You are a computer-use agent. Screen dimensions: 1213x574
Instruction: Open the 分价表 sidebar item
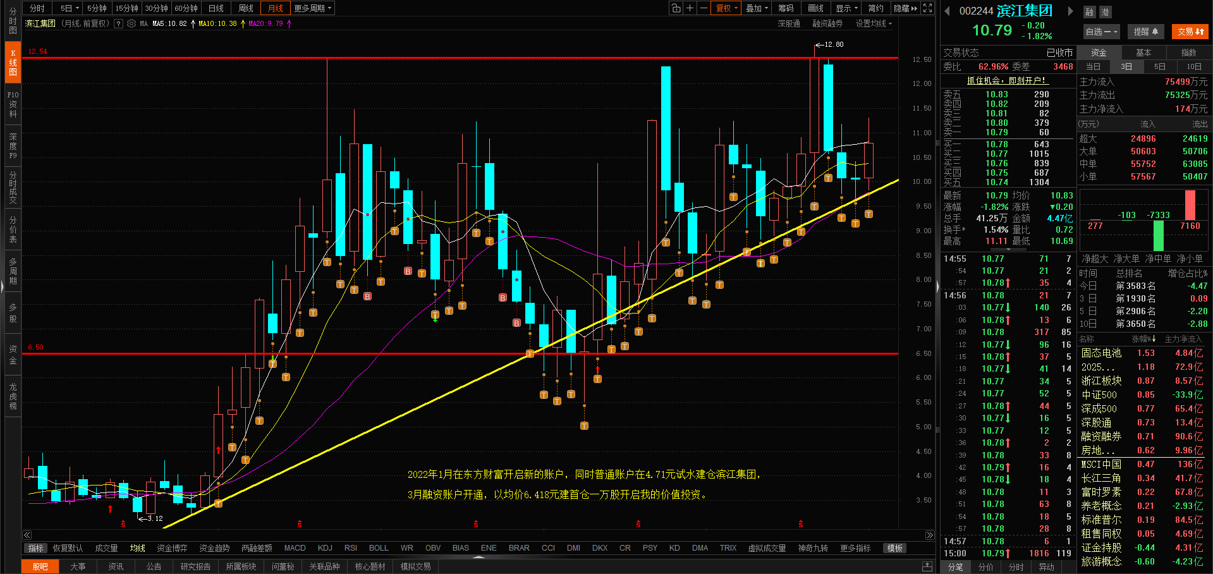click(x=13, y=229)
